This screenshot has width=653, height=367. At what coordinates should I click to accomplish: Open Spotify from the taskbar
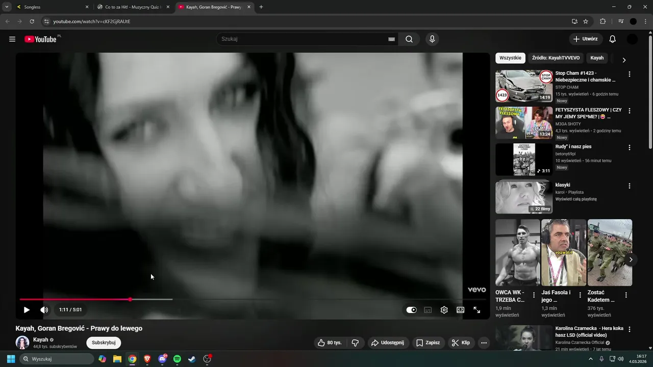click(x=177, y=359)
